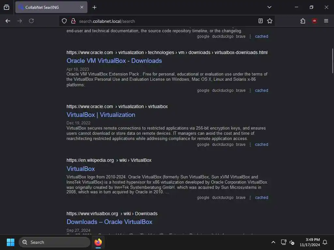
Task: Open more options dots under changelog snippet
Action: 250,36
